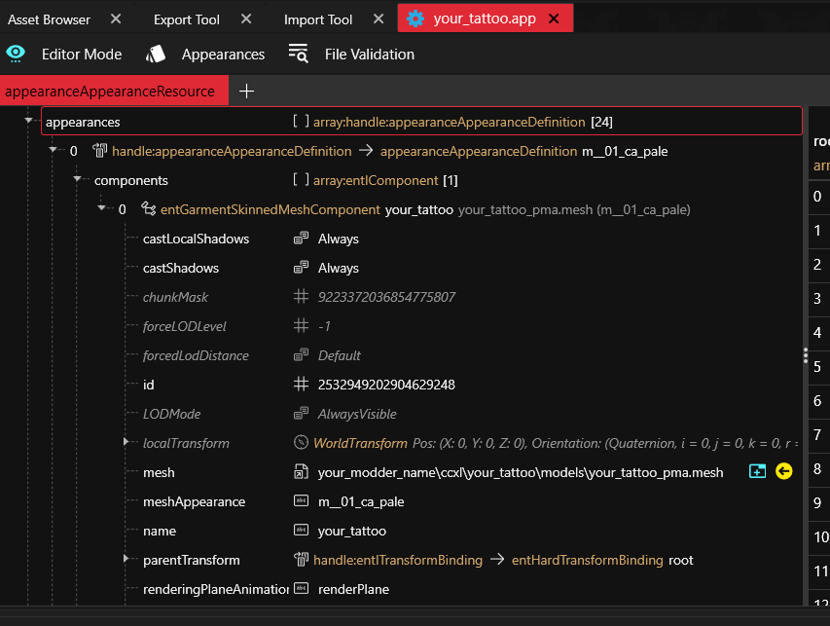Switch to the Asset Browser tab
Image resolution: width=830 pixels, height=626 pixels.
tap(50, 18)
